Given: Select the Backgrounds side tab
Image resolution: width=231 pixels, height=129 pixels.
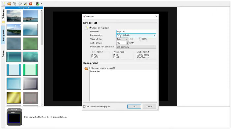Looking at the screenshot, I should point(3,35).
